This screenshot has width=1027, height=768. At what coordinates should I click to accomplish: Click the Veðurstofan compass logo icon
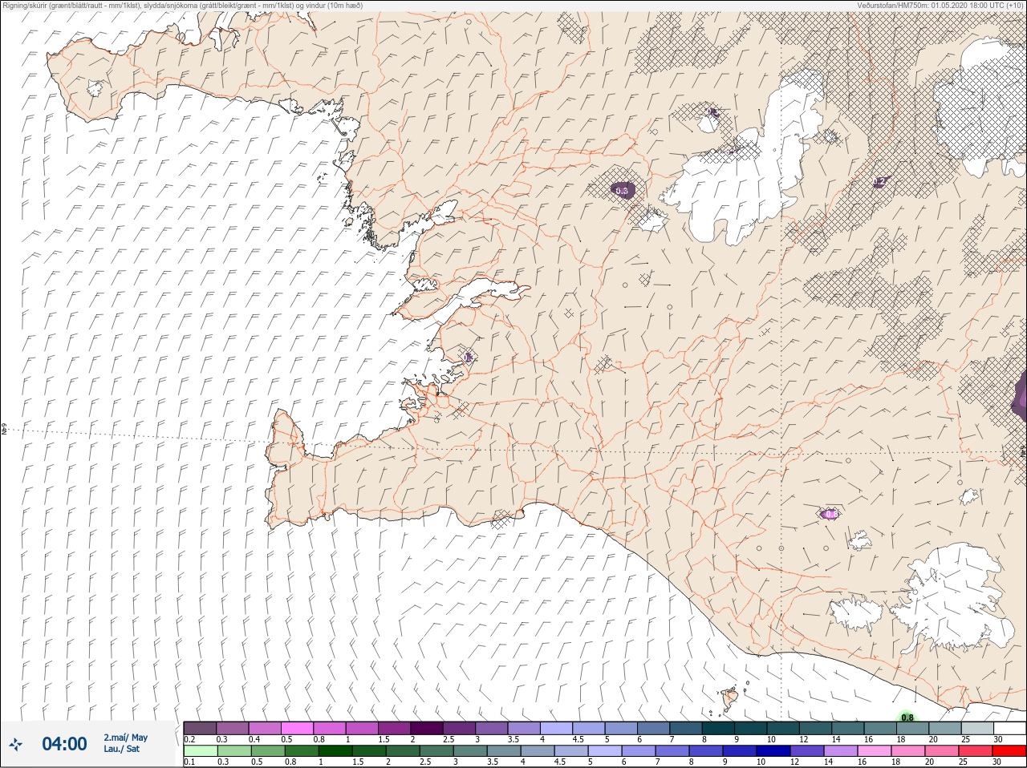pyautogui.click(x=14, y=745)
